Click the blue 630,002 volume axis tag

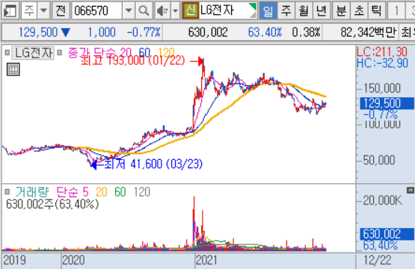pos(387,234)
